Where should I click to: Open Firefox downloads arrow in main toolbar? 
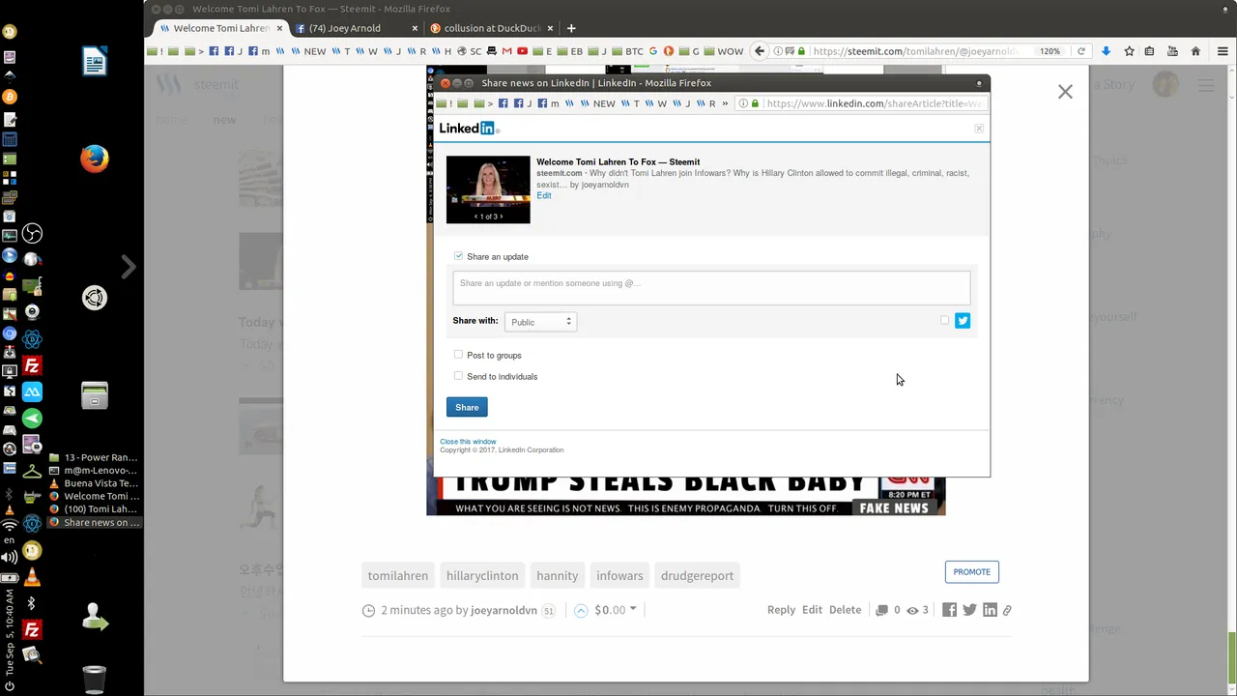[x=1107, y=51]
